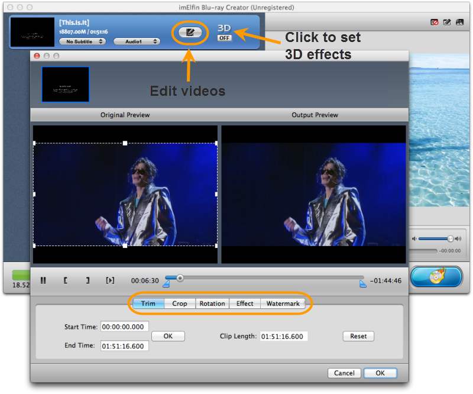
Task: Click the top-center crop handle in Original Preview
Action: [x=125, y=143]
